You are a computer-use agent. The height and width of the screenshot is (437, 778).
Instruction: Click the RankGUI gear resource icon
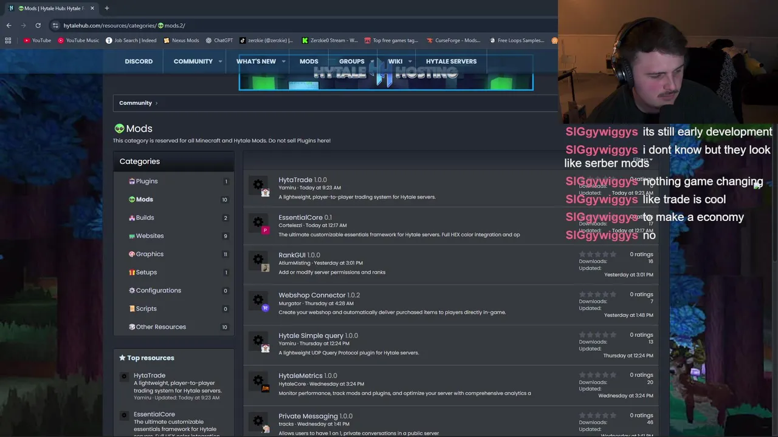(x=258, y=260)
